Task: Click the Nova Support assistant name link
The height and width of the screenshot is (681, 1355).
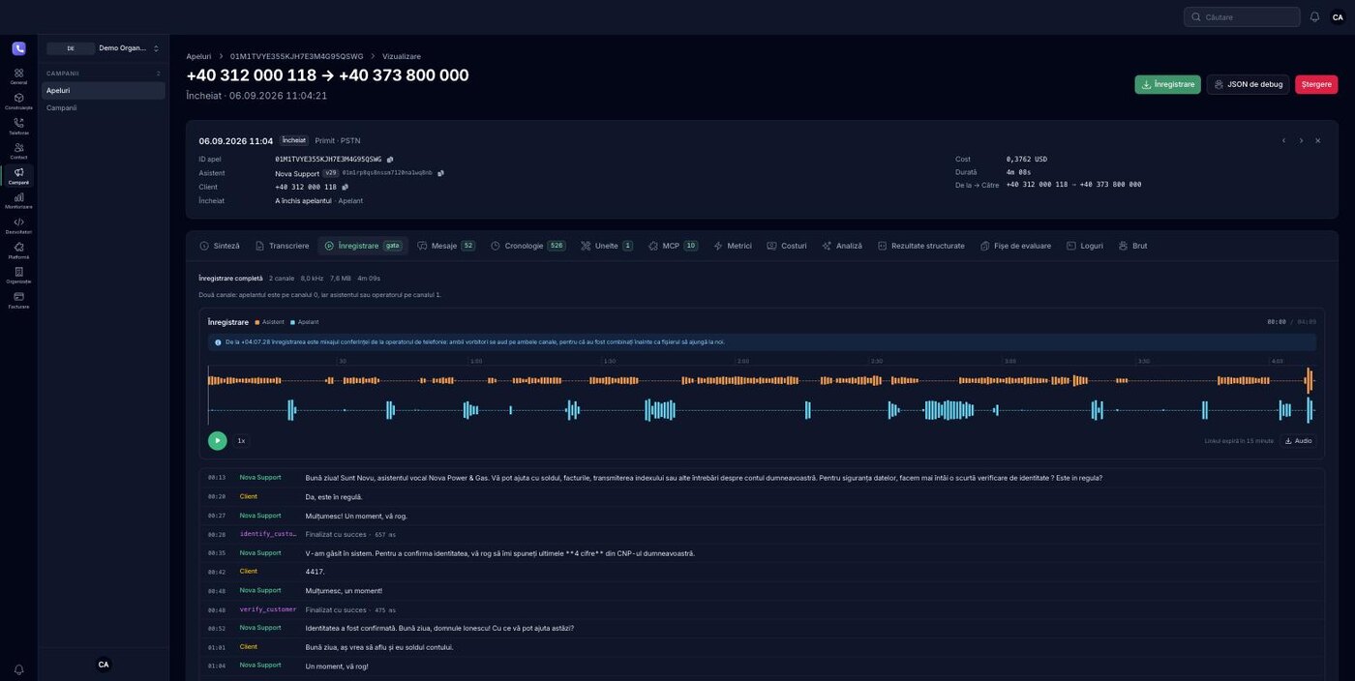Action: 296,173
